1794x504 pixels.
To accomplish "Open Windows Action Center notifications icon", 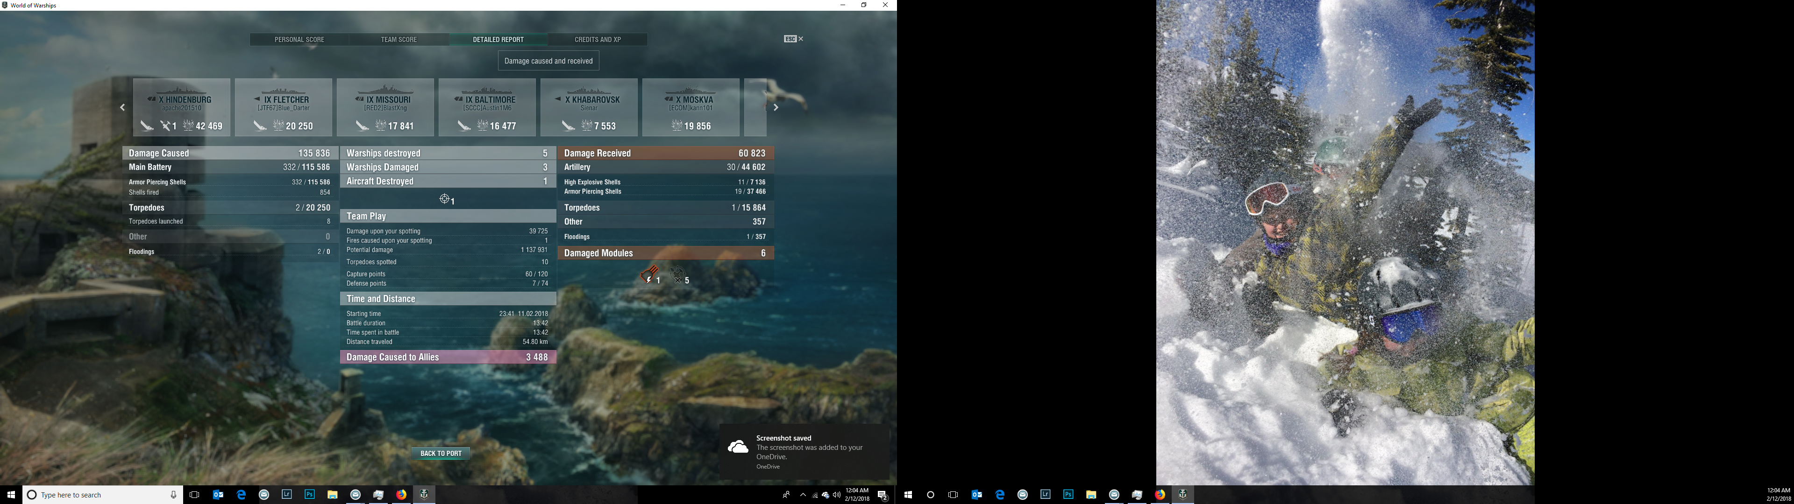I will 883,495.
